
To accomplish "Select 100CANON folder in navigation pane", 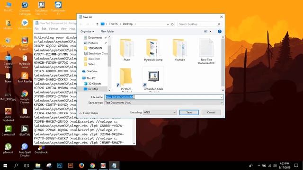I will coord(95,48).
